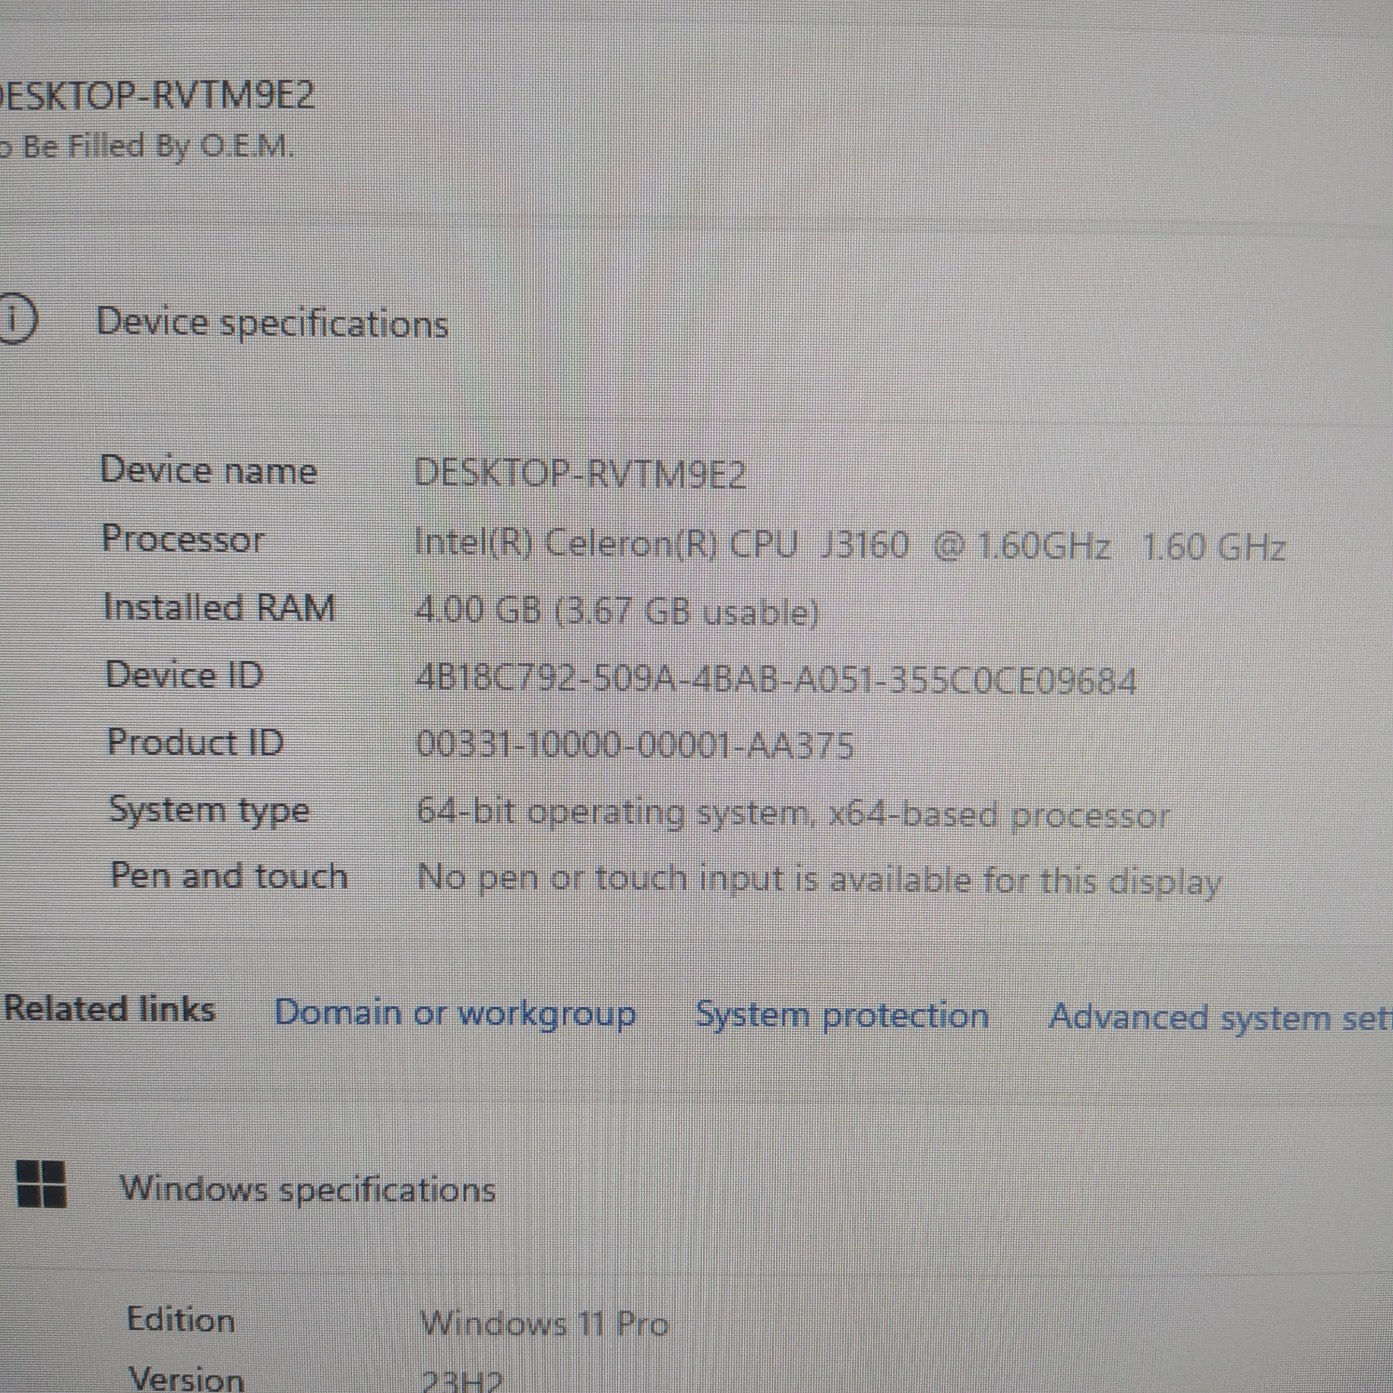Open the Domain or workgroup link
The image size is (1393, 1393).
click(455, 1013)
